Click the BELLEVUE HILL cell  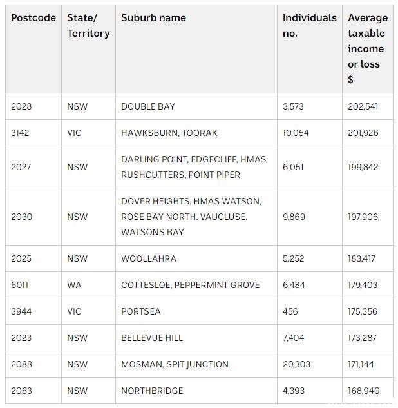point(196,338)
